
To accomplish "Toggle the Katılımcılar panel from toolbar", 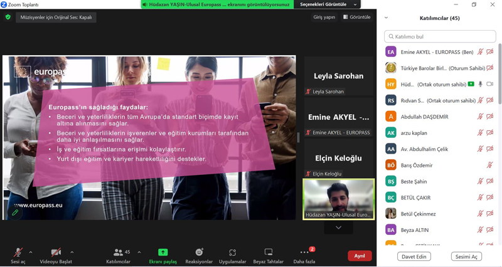I will (x=118, y=256).
